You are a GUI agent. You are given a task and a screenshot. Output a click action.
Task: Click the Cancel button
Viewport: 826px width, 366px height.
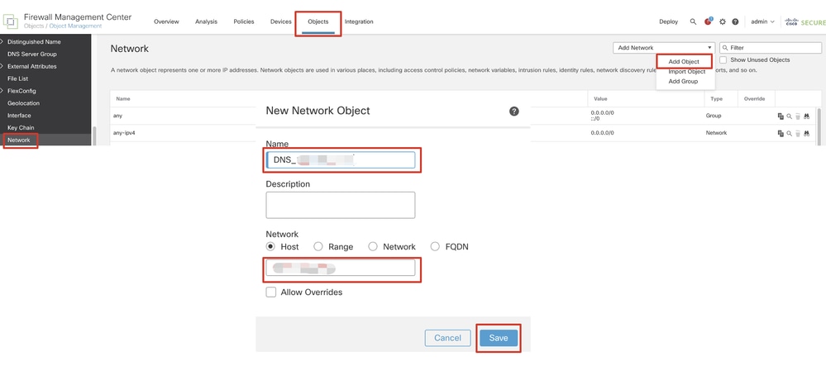point(448,338)
